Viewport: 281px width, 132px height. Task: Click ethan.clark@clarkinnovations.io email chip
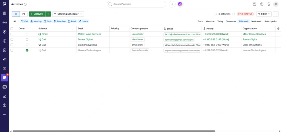[182, 45]
